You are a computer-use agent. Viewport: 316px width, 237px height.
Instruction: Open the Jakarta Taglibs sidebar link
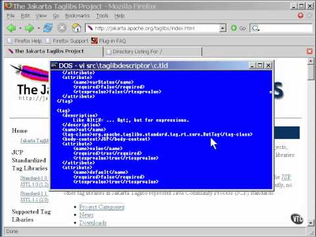coord(34,140)
